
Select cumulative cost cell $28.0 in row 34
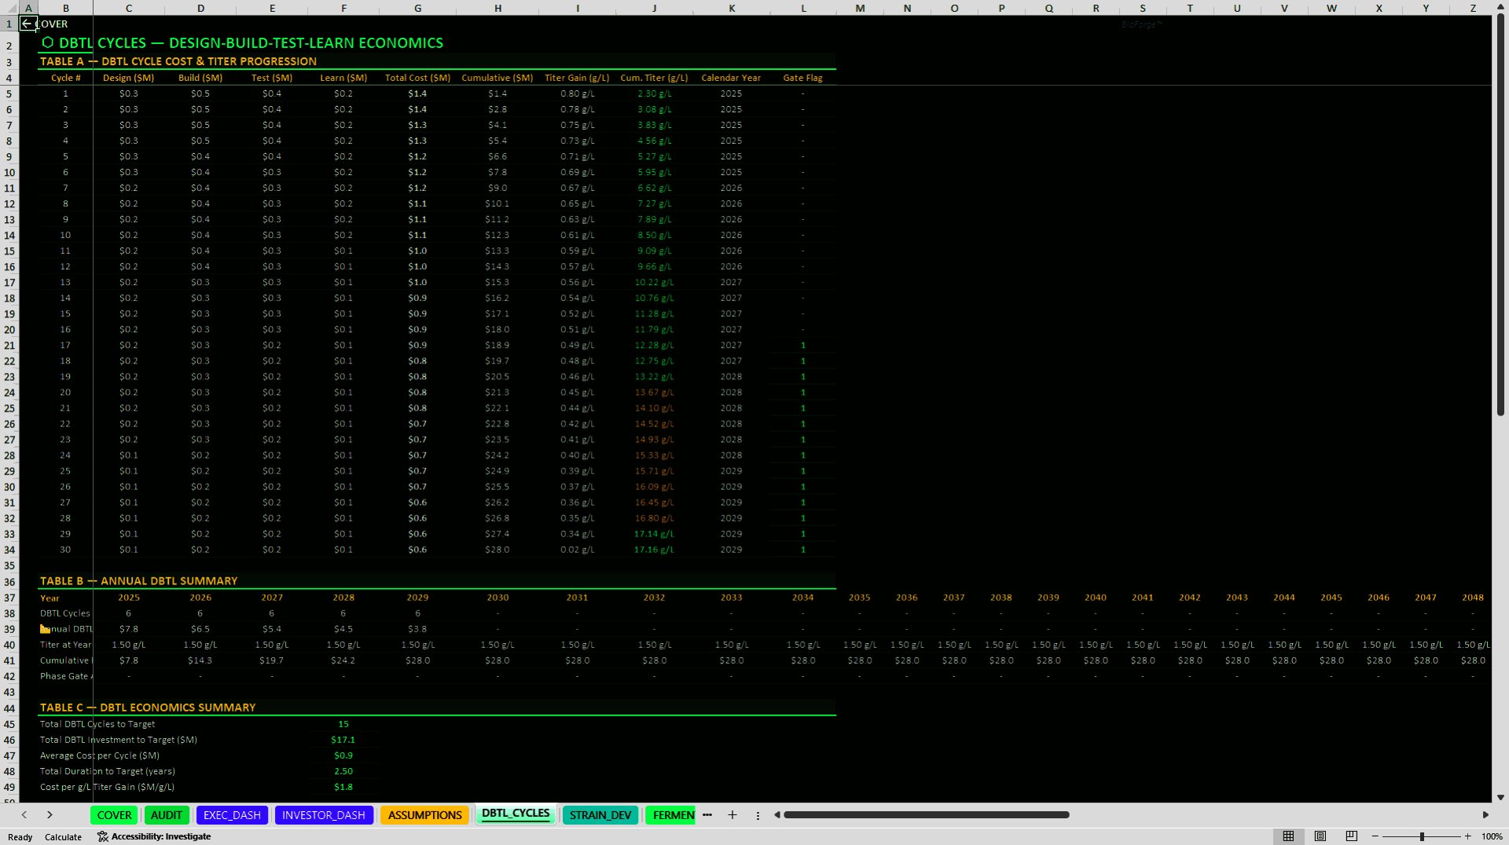[x=497, y=550]
